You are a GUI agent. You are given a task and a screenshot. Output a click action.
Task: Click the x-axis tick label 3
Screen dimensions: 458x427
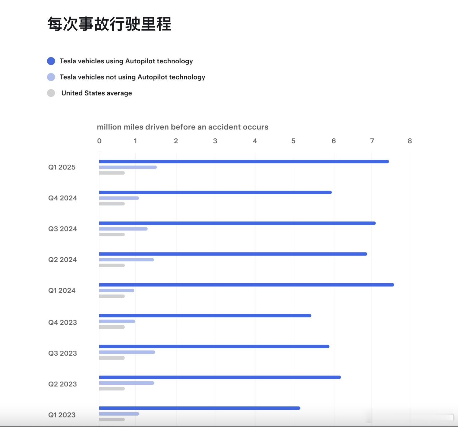click(x=215, y=141)
